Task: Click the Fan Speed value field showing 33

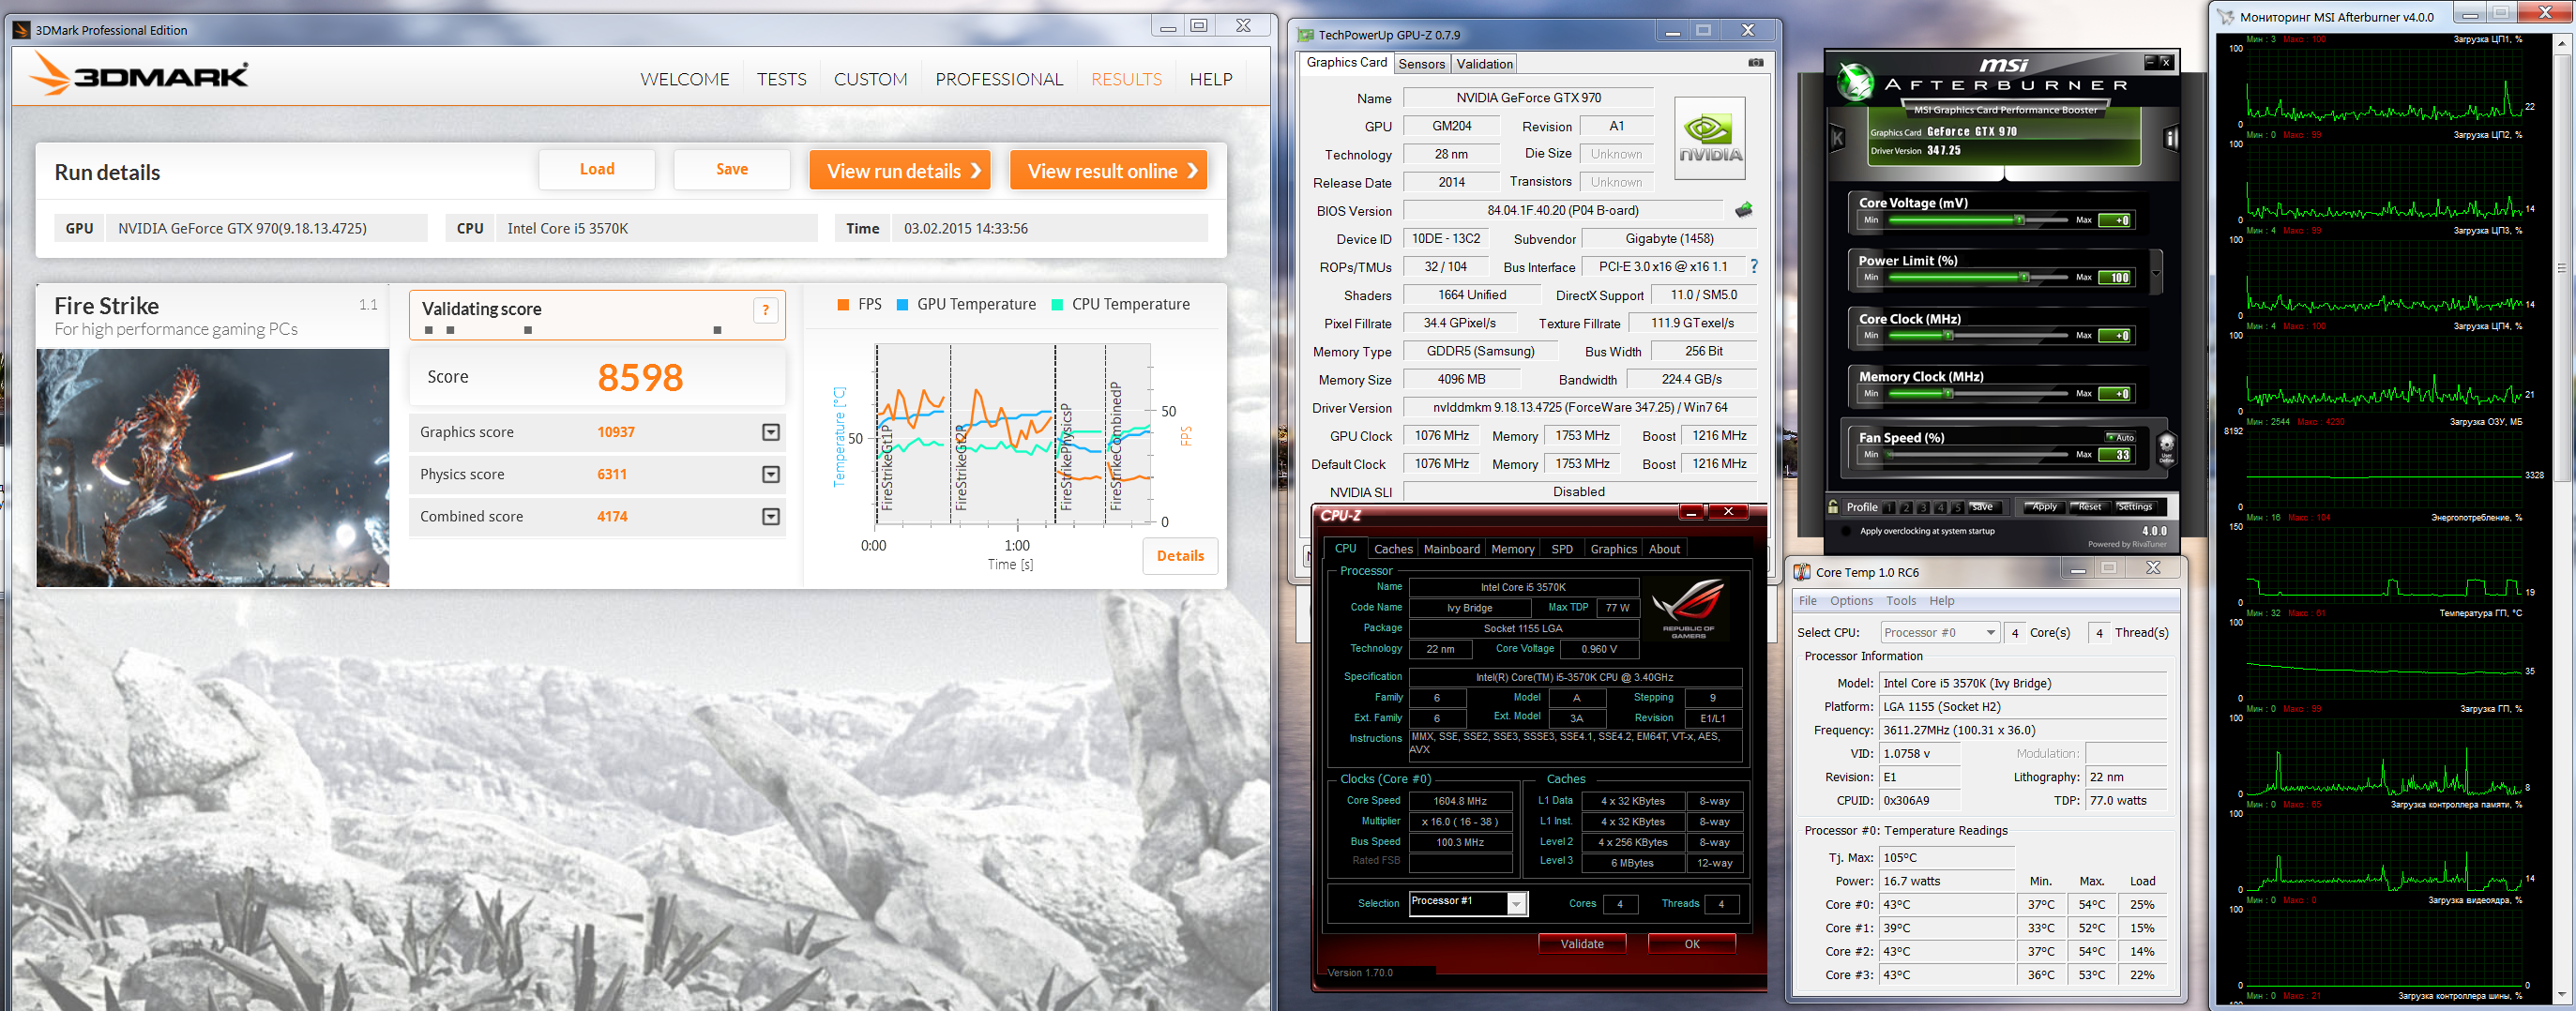Action: pos(2114,455)
